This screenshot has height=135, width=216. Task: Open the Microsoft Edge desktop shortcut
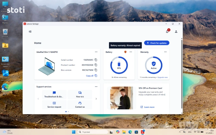click(x=5, y=89)
